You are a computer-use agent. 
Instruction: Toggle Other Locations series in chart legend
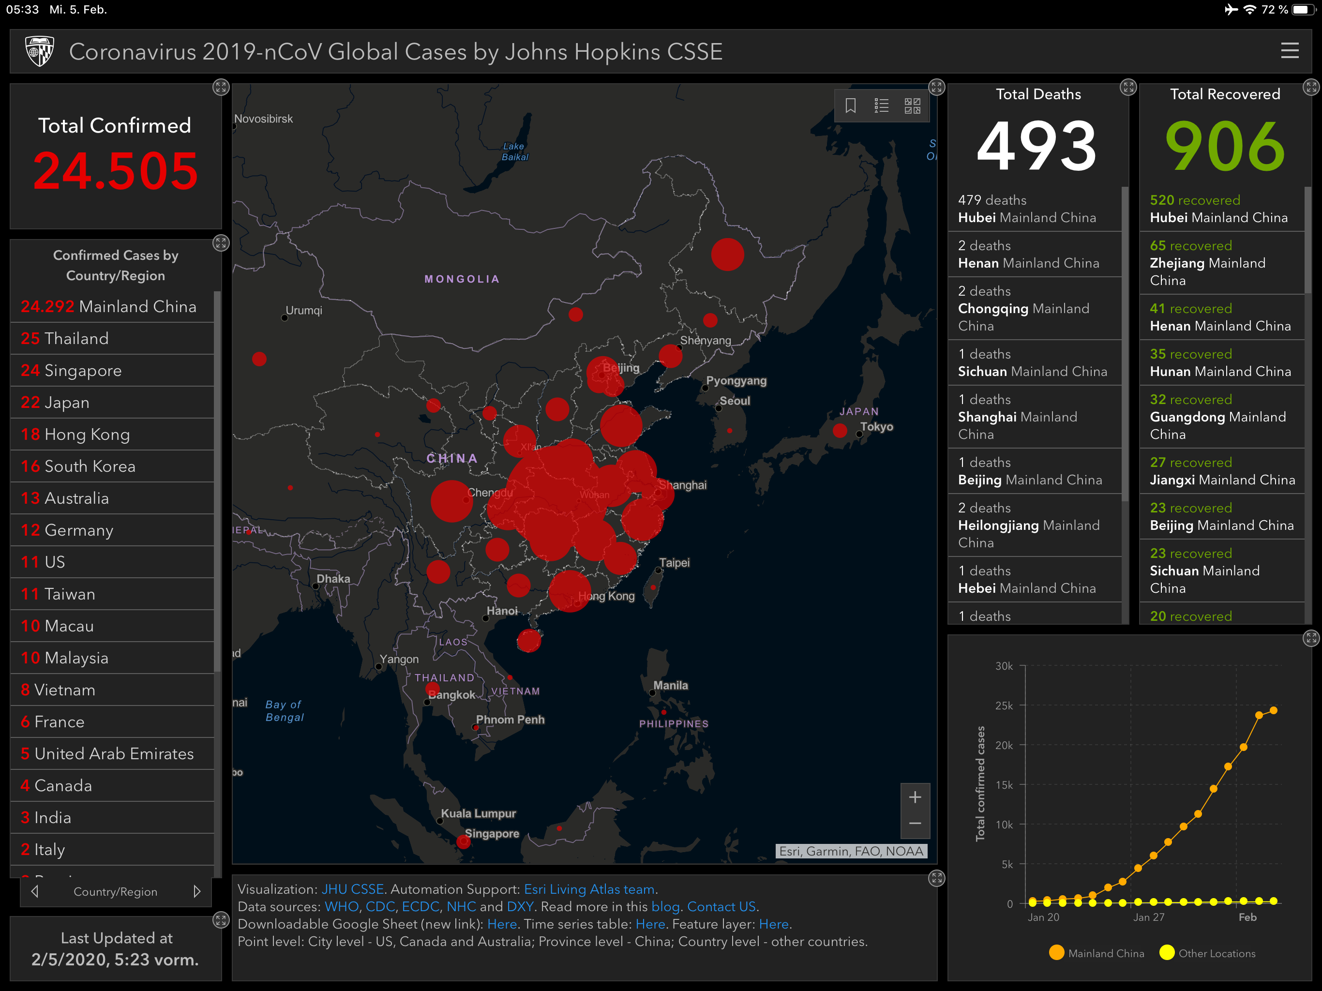point(1207,953)
